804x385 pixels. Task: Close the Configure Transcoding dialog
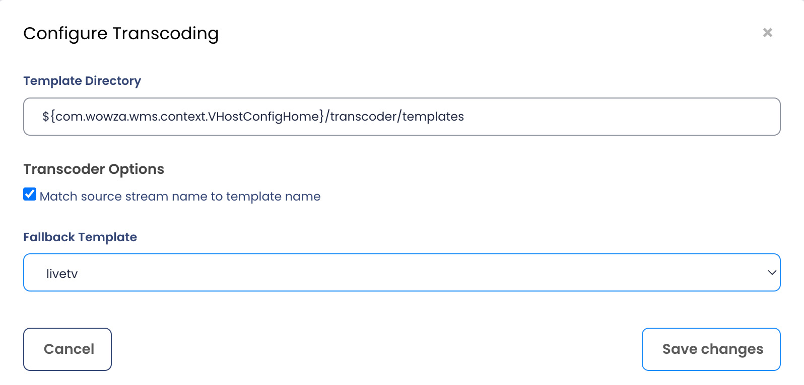coord(767,33)
